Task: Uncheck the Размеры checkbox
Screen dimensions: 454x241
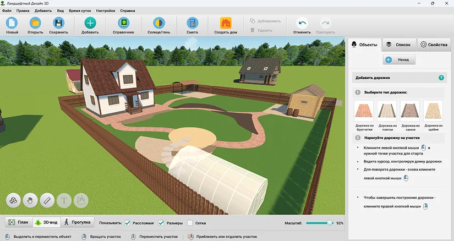Action: pos(161,223)
